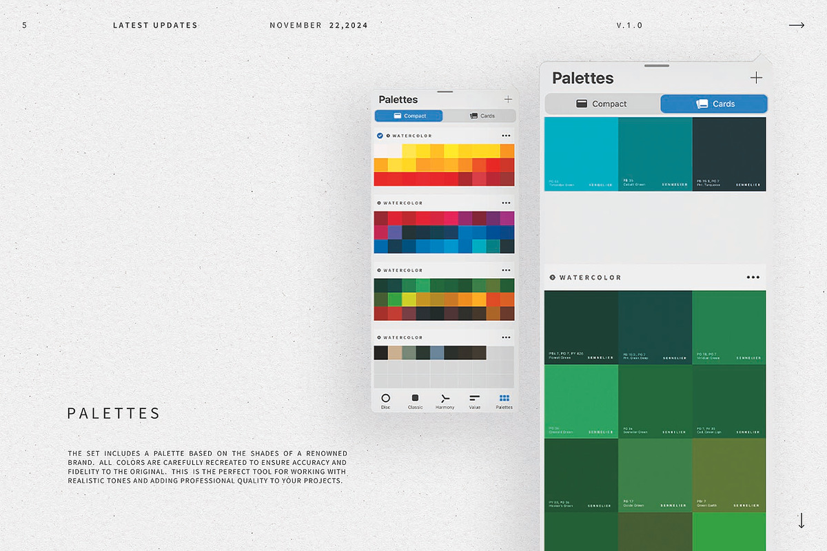Pick the Emerald Green card swatch

click(x=581, y=401)
